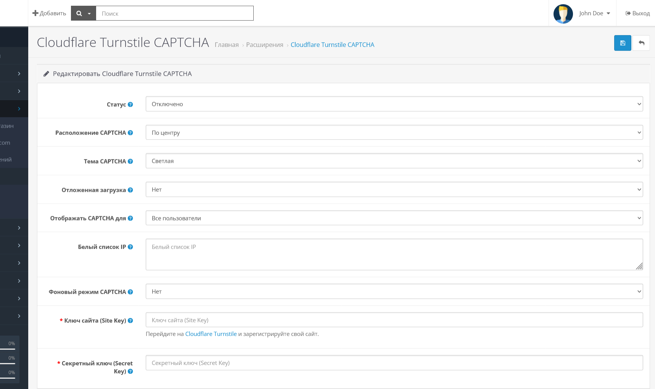
Task: Show the help tooltip for Статус
Action: pos(130,104)
